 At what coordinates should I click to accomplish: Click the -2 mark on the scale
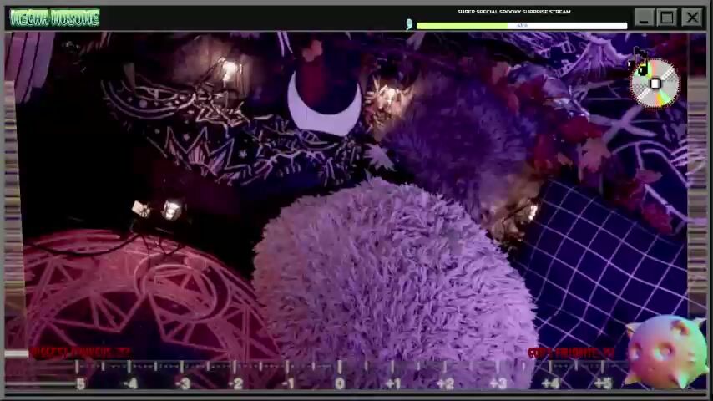point(235,383)
